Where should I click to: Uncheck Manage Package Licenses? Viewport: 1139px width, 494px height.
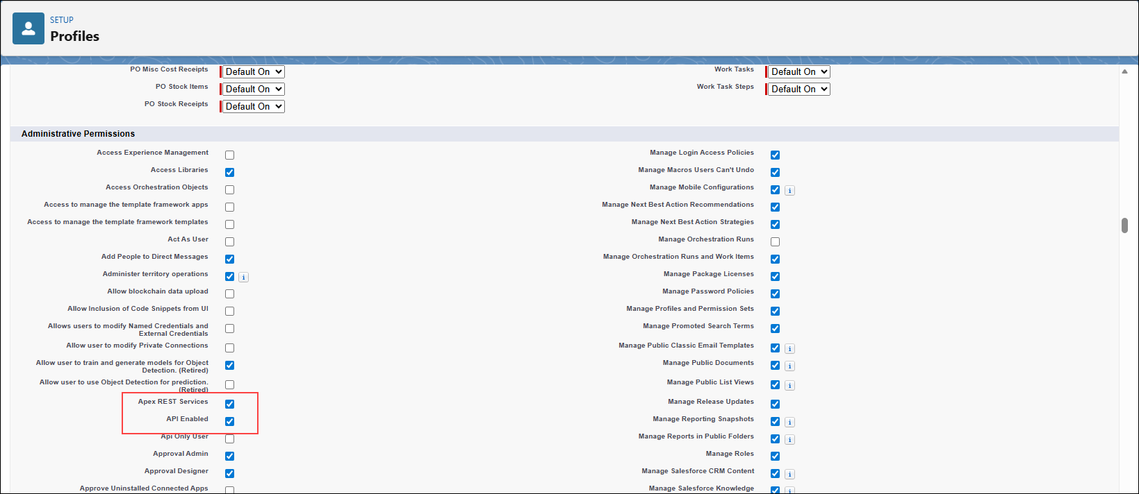pyautogui.click(x=776, y=277)
